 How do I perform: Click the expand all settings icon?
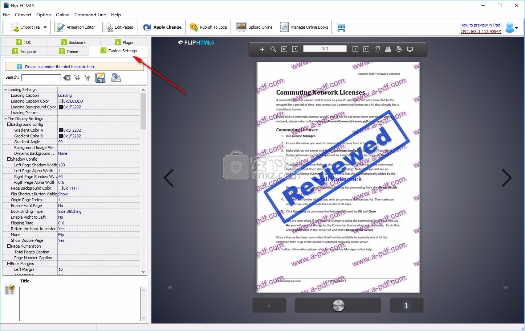[x=77, y=78]
